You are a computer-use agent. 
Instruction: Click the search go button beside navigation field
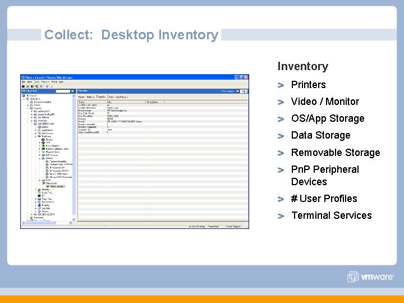[72, 91]
